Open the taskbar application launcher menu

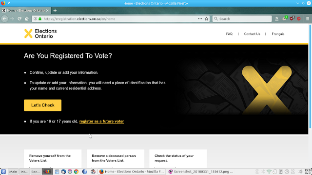pos(3,172)
